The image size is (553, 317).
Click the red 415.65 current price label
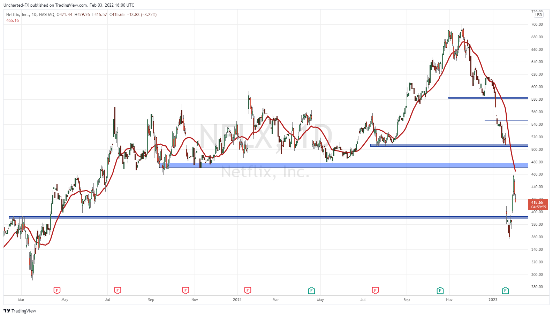pos(538,204)
